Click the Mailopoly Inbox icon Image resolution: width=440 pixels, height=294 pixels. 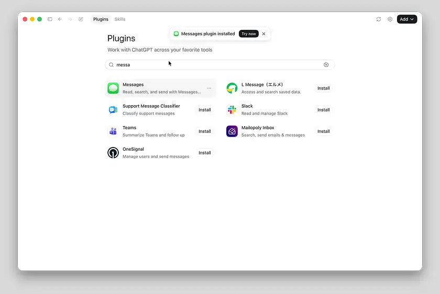tap(232, 131)
